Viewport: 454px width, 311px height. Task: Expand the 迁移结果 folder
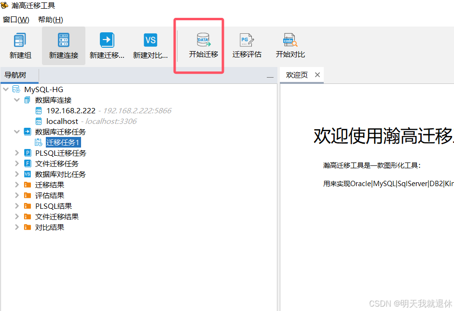[17, 185]
